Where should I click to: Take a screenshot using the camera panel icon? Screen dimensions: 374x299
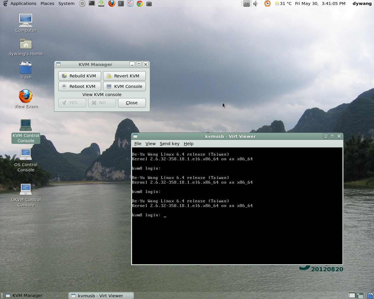149,4
